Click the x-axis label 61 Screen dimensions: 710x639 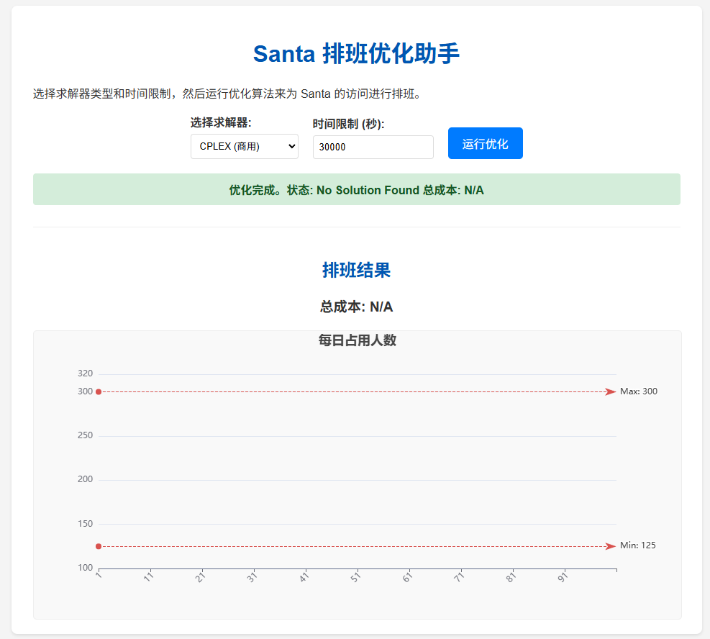(x=408, y=577)
